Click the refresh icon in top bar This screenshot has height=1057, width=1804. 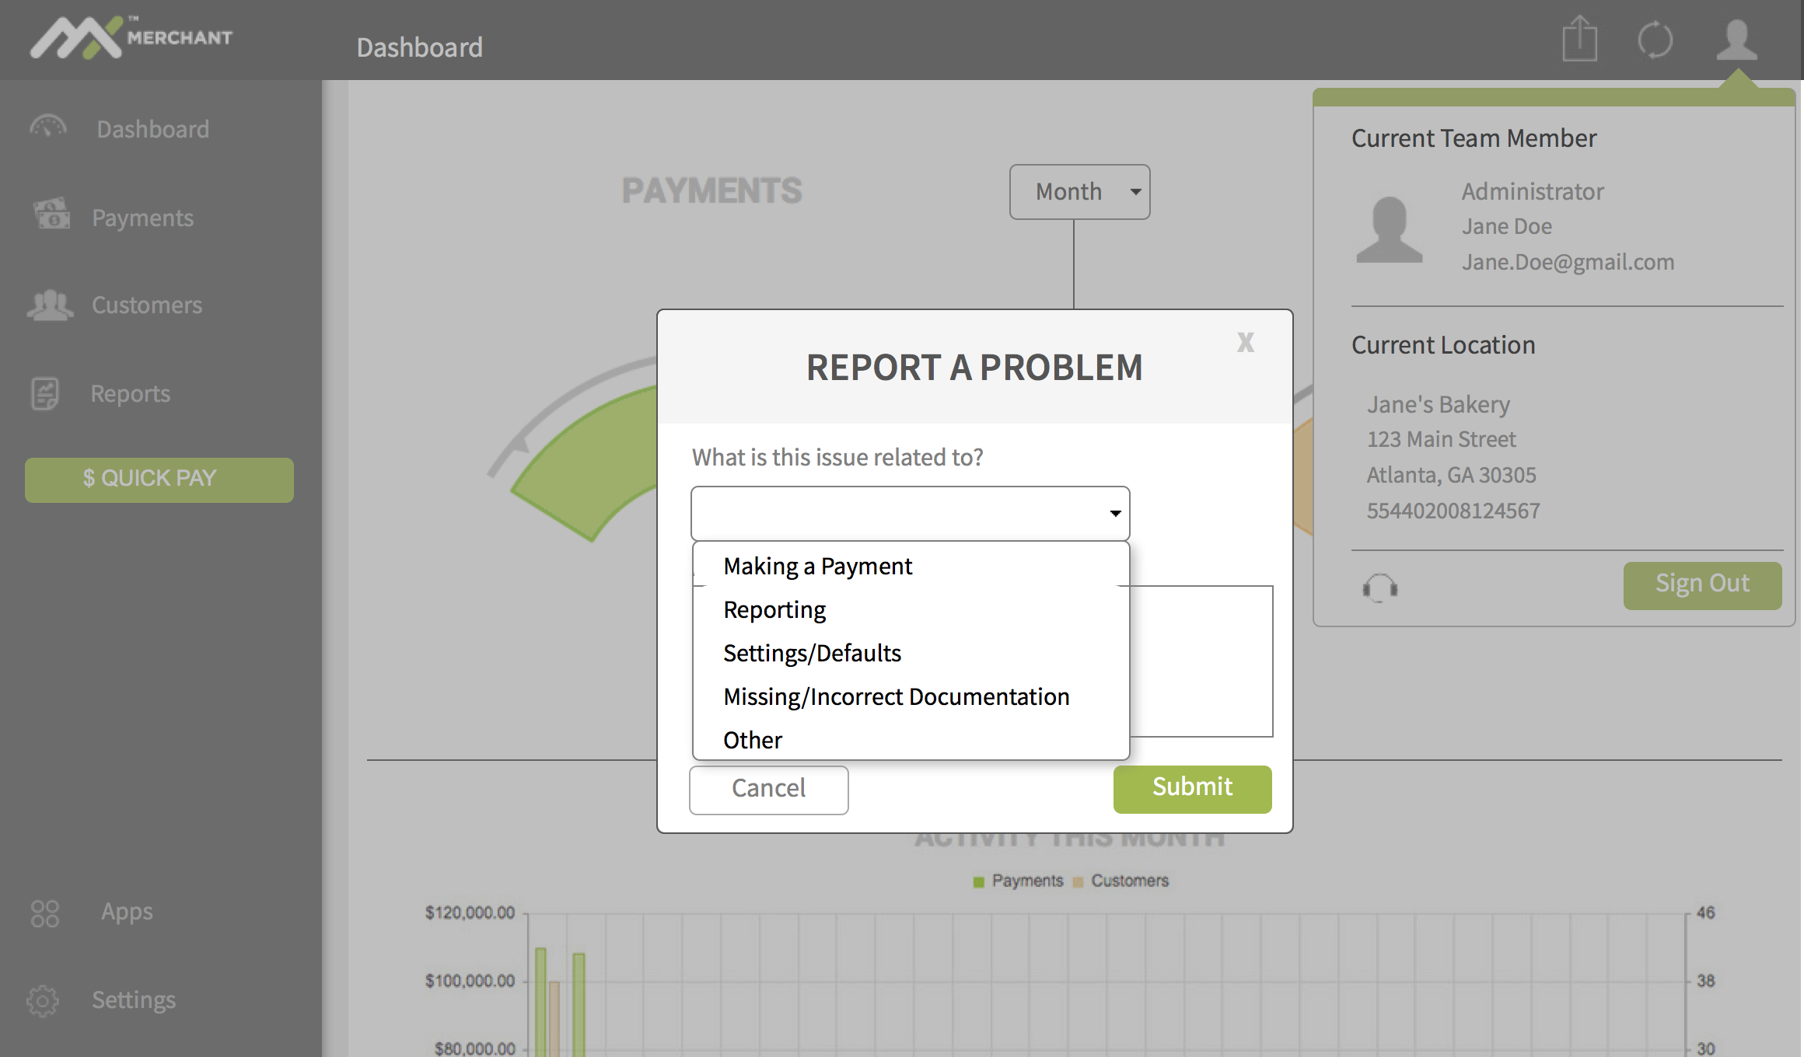pos(1655,40)
